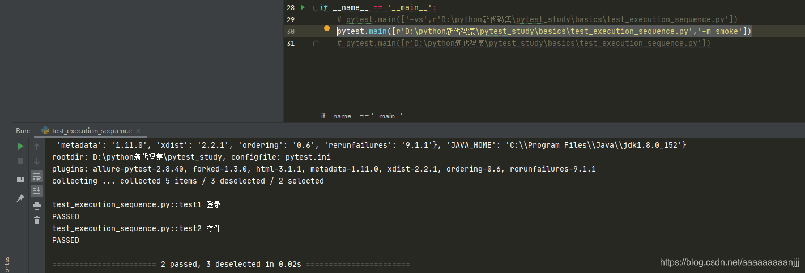
Task: Click the Stop process square icon
Action: pyautogui.click(x=20, y=161)
